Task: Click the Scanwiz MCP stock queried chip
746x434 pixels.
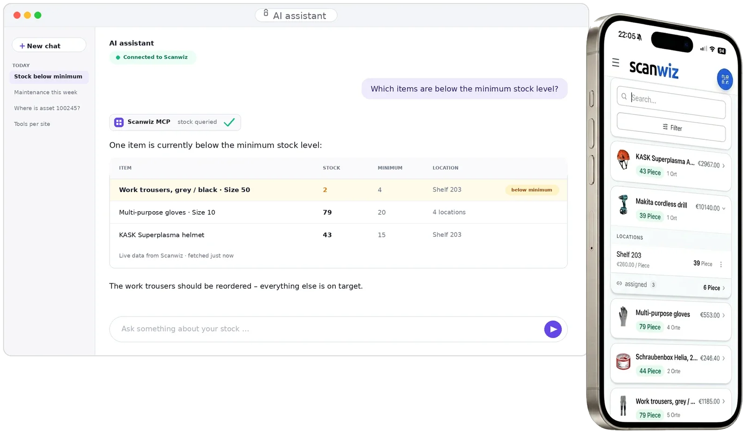Action: [175, 122]
